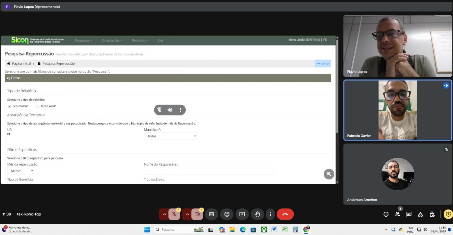Select the Repercussão radio button

pyautogui.click(x=9, y=106)
